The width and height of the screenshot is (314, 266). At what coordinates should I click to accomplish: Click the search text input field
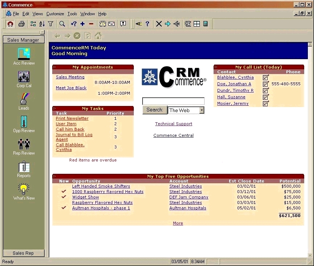[173, 101]
